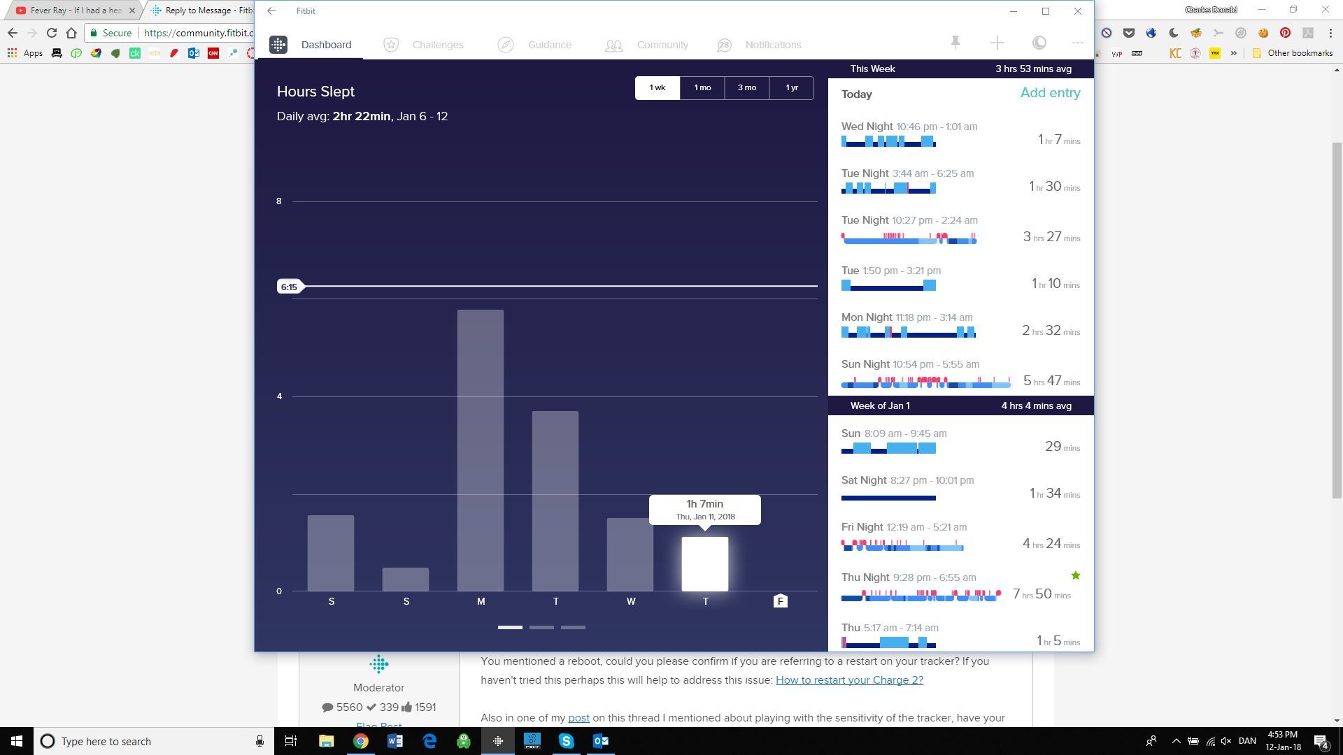Open the Community people icon
Screen dimensions: 1343x755
(x=613, y=45)
